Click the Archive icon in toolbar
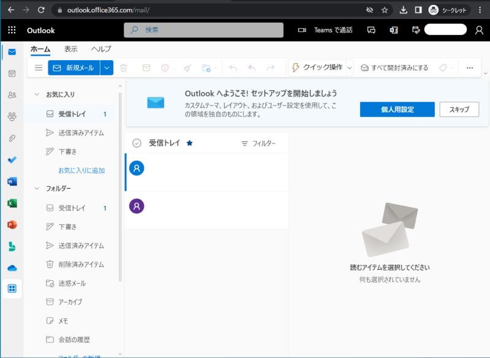This screenshot has height=358, width=490. point(146,68)
